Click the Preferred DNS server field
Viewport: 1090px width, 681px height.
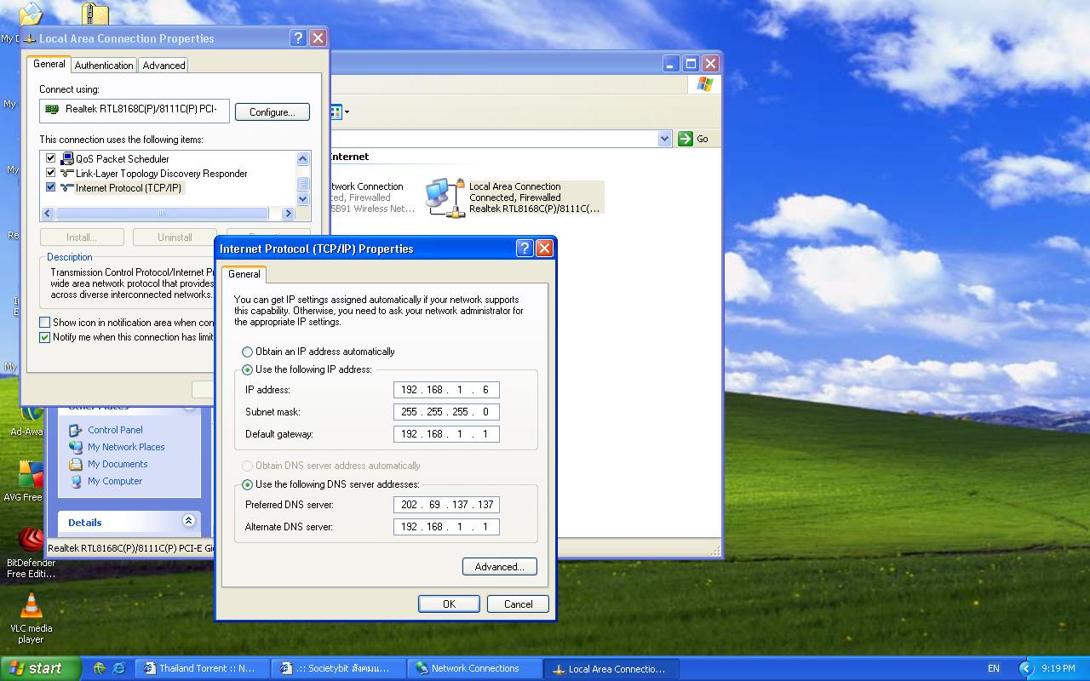[x=446, y=505]
